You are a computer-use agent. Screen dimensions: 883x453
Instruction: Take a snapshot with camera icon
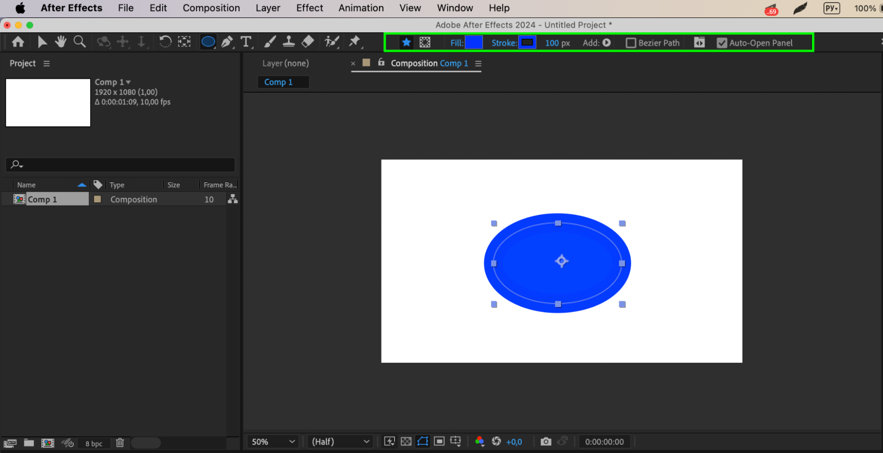coord(546,442)
